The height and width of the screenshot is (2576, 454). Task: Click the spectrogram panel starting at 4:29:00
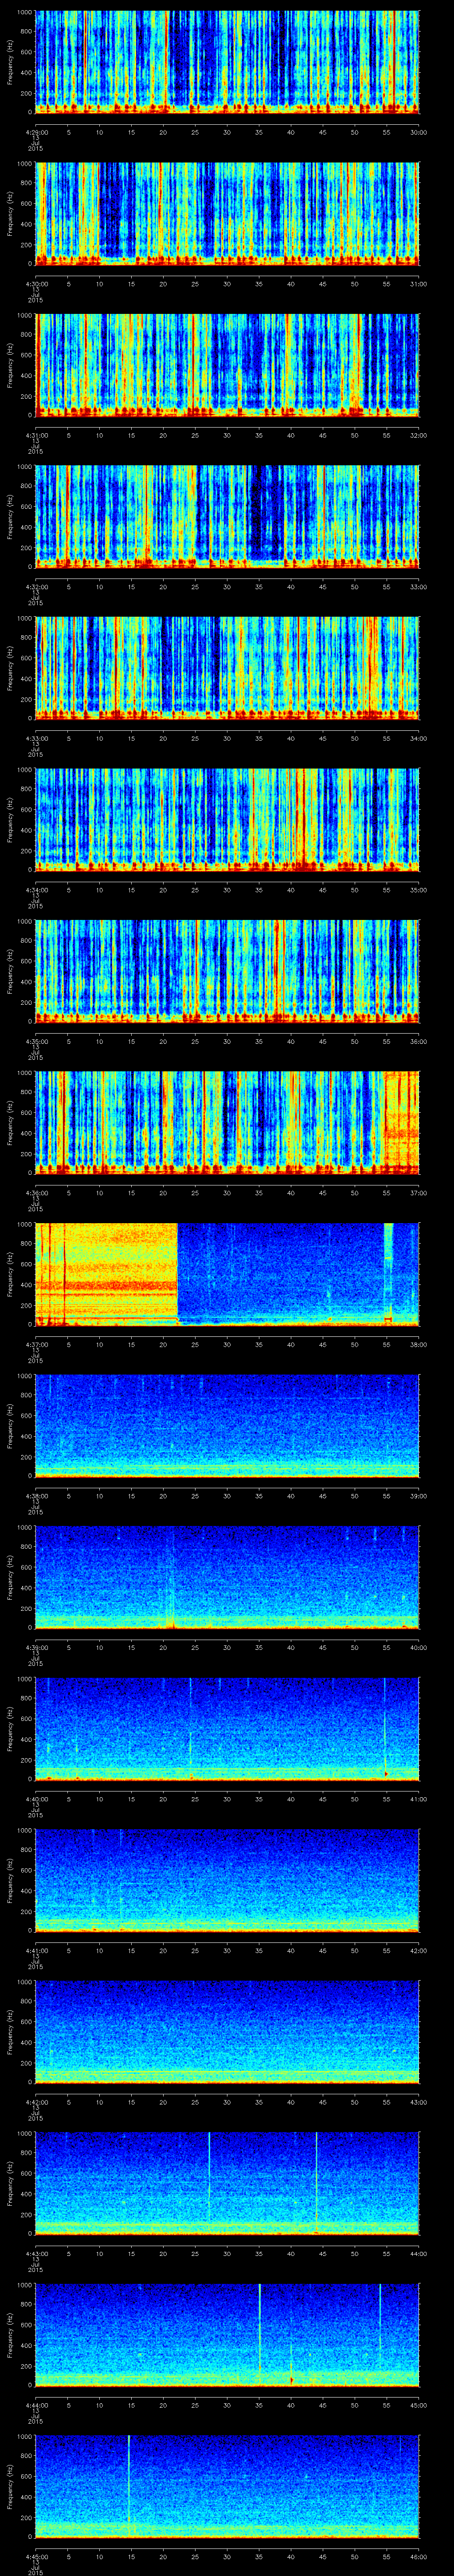227,62
